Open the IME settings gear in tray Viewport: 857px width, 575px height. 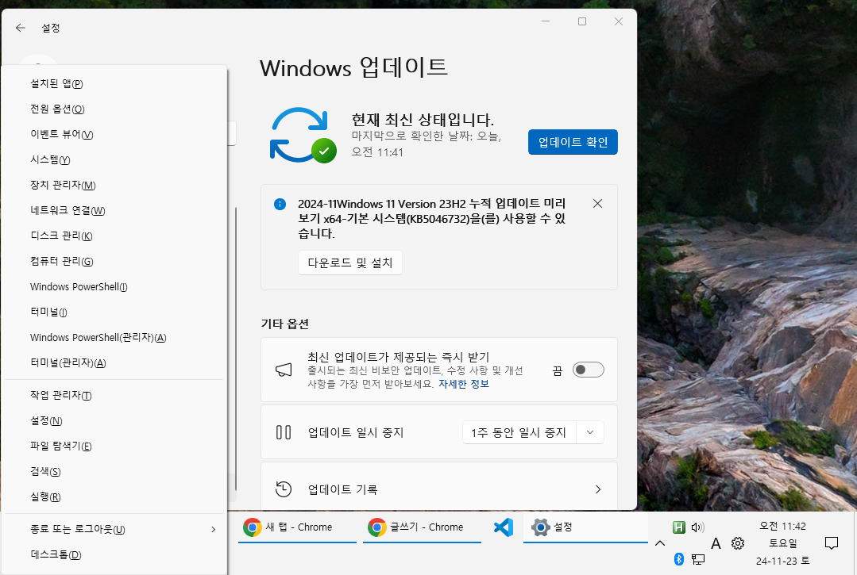pyautogui.click(x=738, y=542)
